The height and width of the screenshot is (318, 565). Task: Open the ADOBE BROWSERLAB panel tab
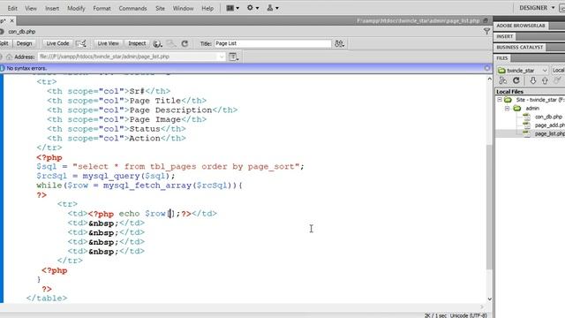[521, 26]
